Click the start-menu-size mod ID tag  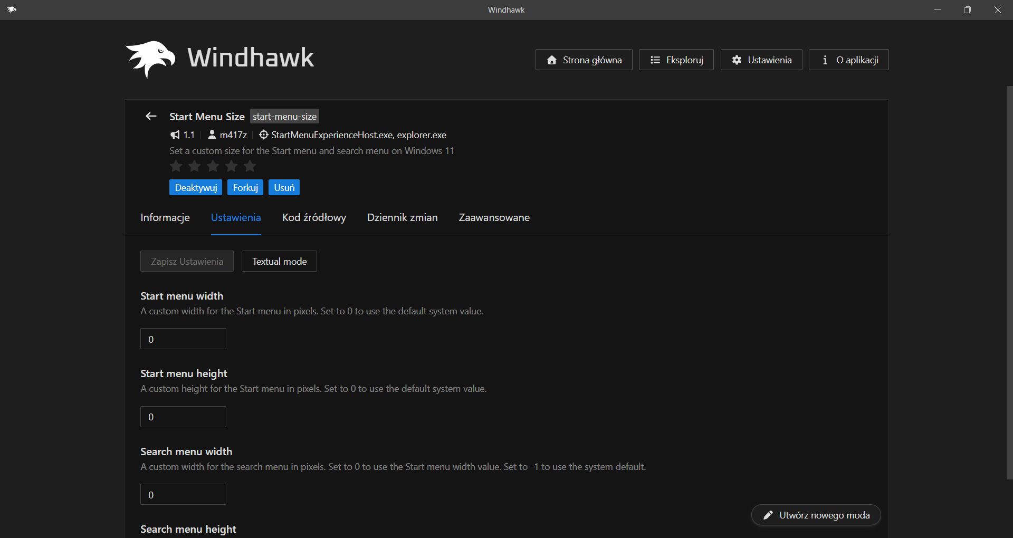[x=284, y=117]
